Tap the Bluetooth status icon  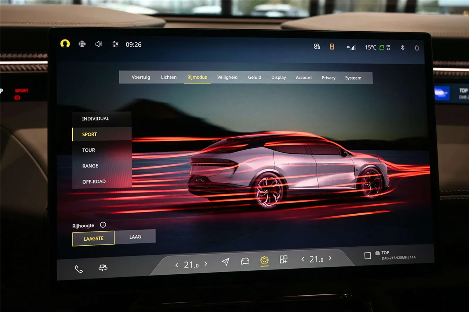point(402,48)
